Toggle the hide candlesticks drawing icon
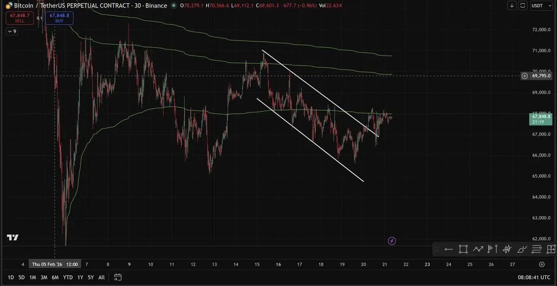 (x=507, y=249)
